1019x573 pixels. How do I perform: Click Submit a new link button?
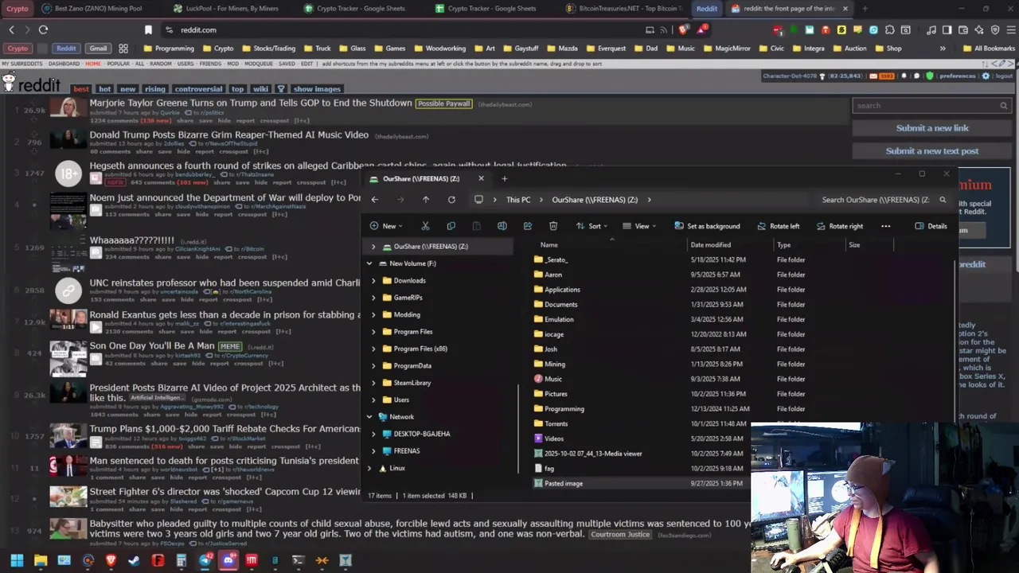(932, 128)
